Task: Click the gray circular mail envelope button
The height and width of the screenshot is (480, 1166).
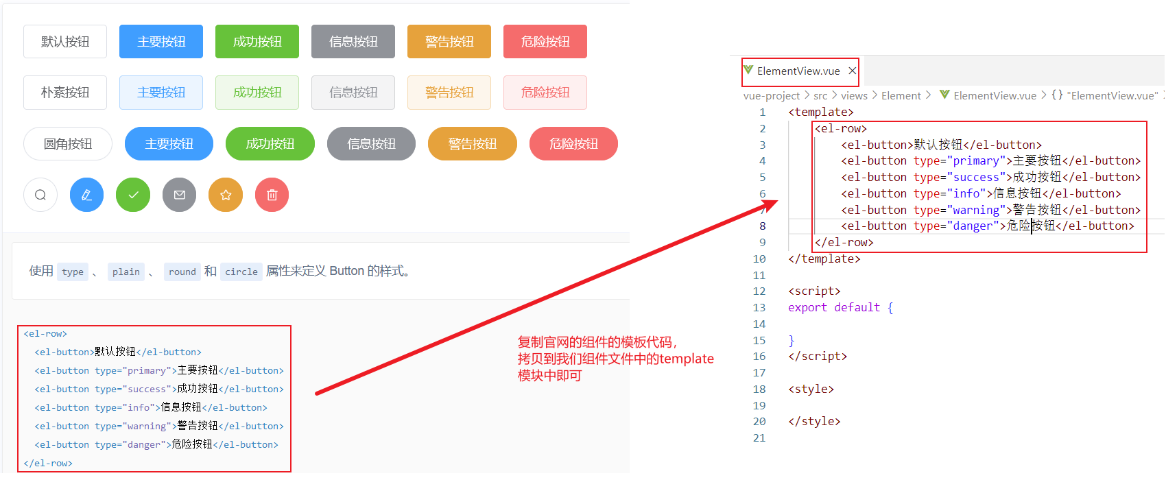Action: pos(180,195)
